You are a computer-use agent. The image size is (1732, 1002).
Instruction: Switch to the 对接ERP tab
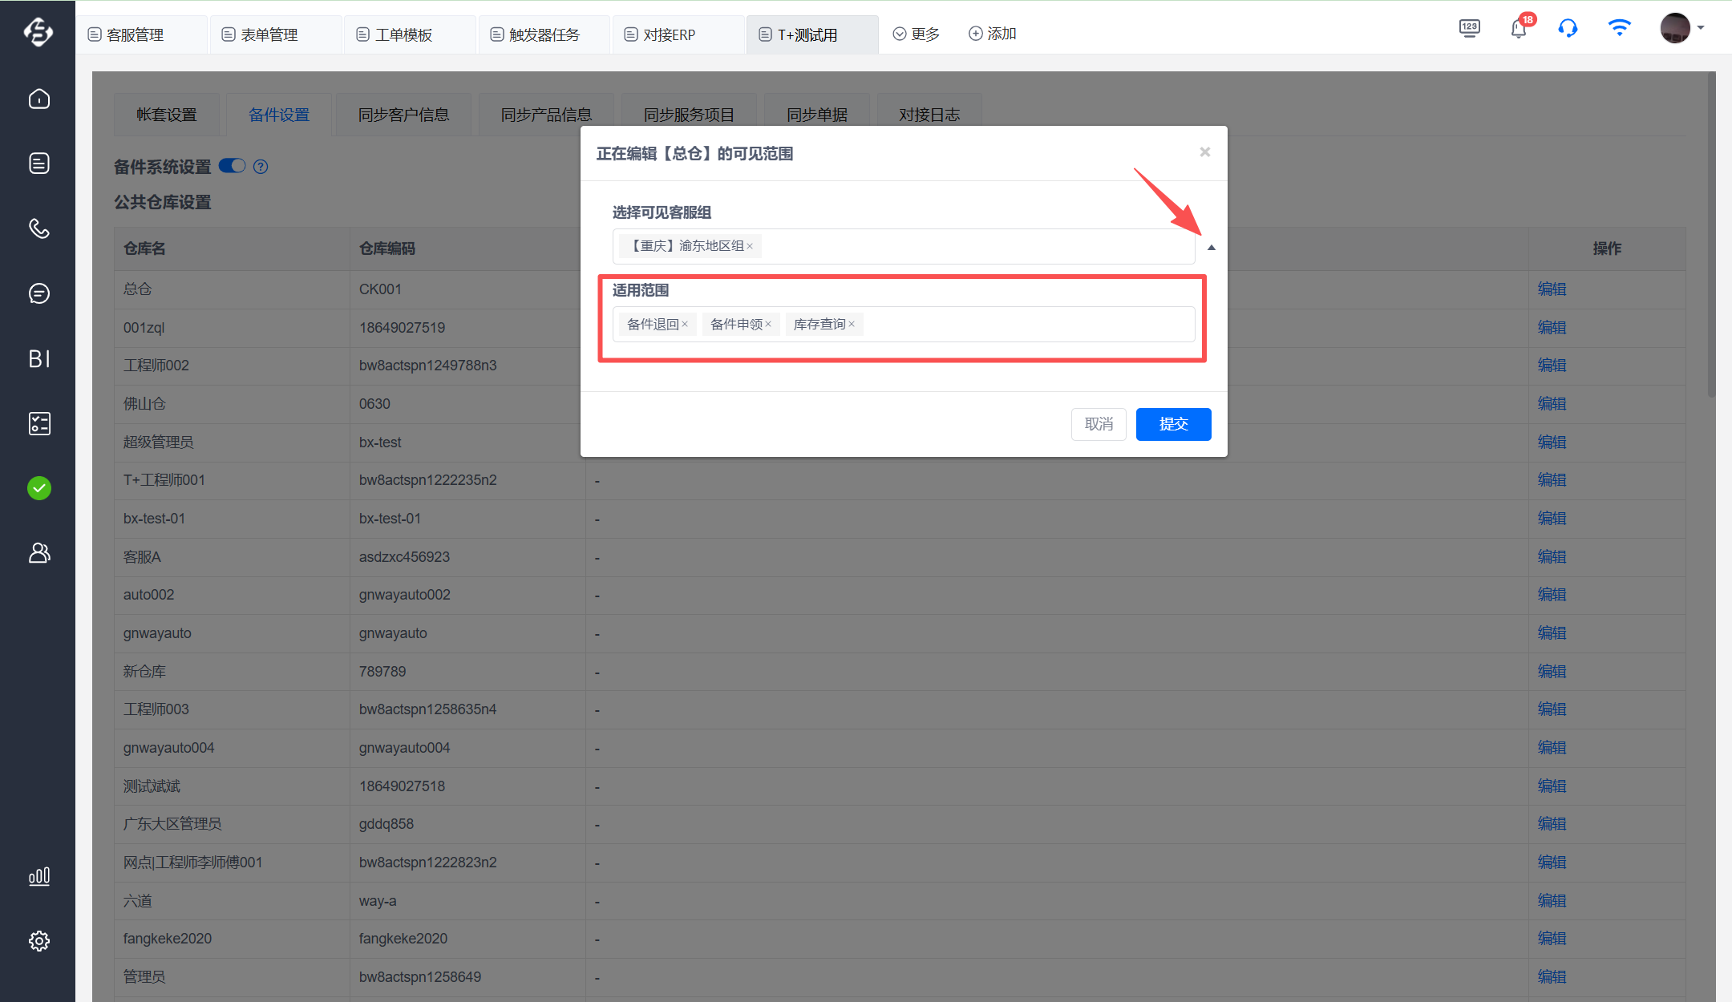[x=669, y=34]
